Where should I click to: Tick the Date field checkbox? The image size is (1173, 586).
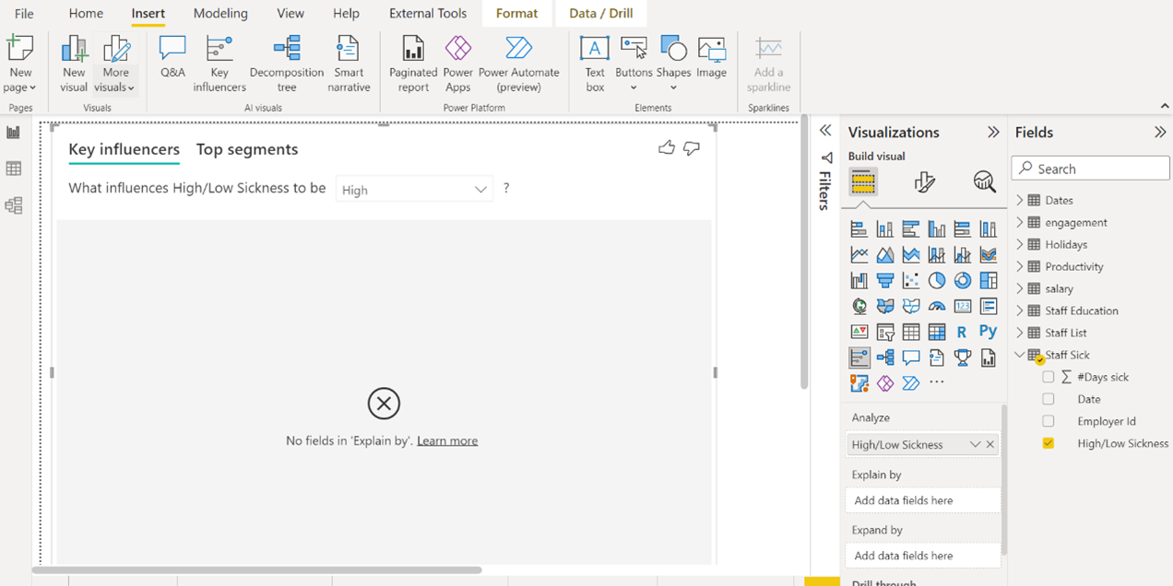[1049, 399]
